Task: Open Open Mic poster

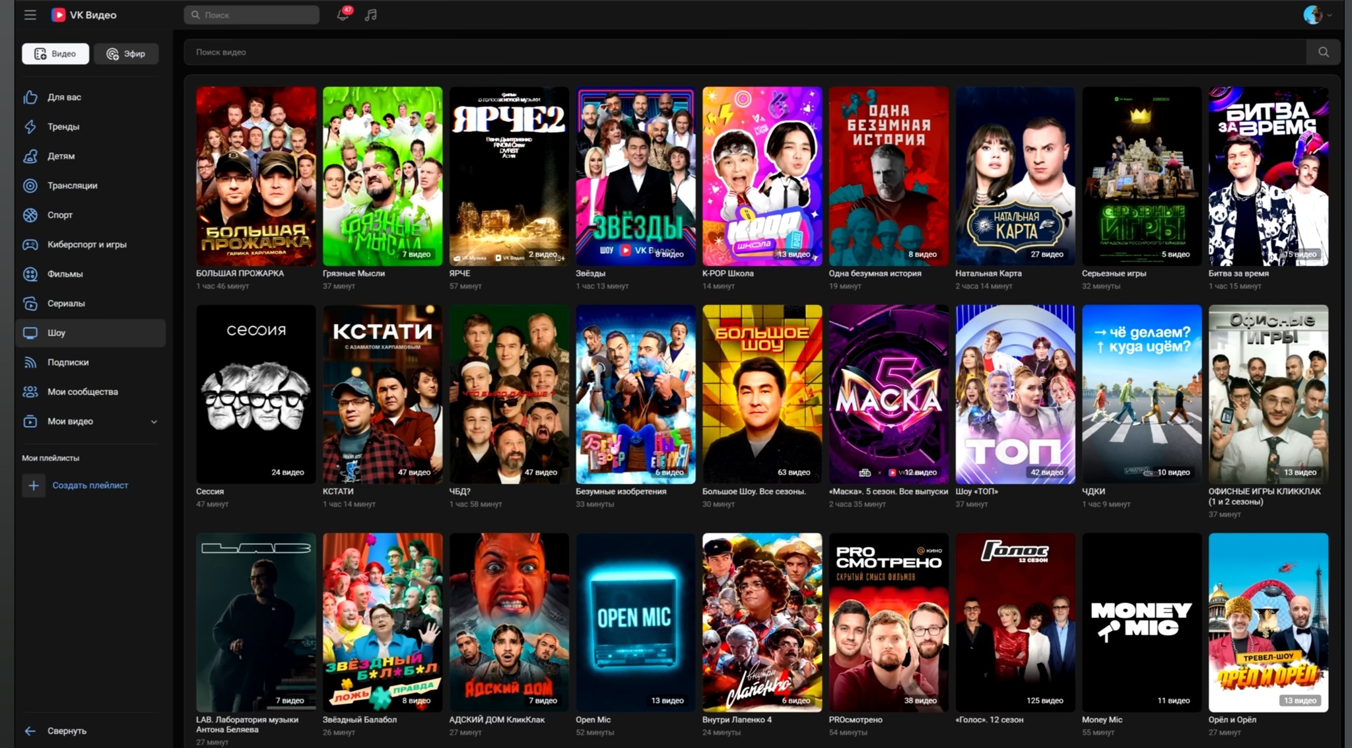Action: pyautogui.click(x=636, y=623)
